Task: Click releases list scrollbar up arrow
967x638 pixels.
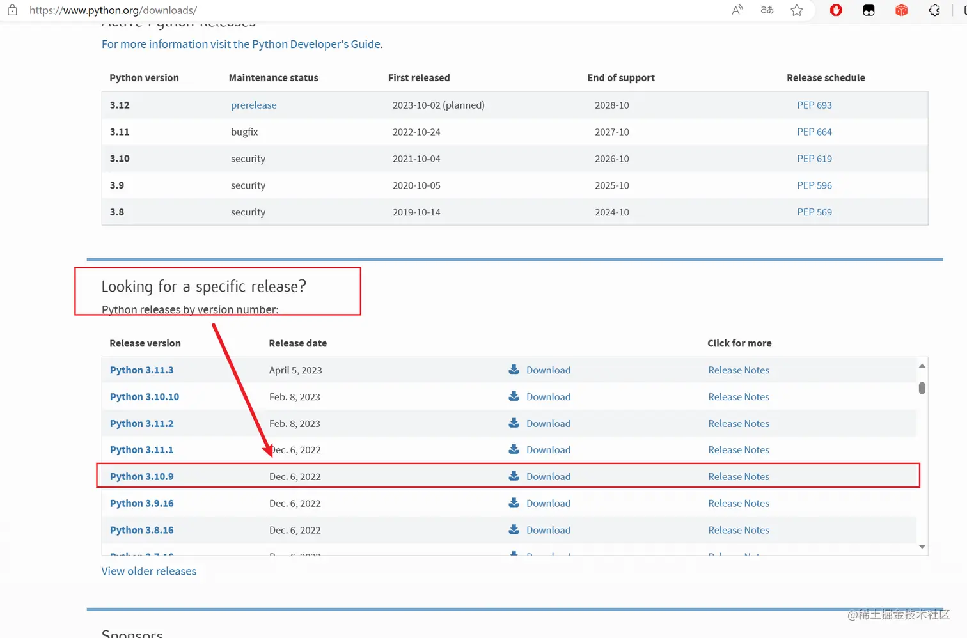Action: click(x=922, y=366)
